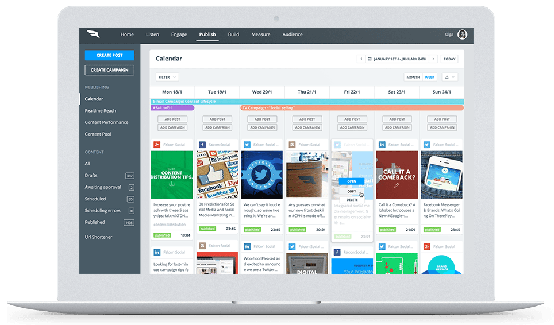The image size is (554, 325).
Task: Click the Falcon logo in the top bar
Action: coord(93,34)
